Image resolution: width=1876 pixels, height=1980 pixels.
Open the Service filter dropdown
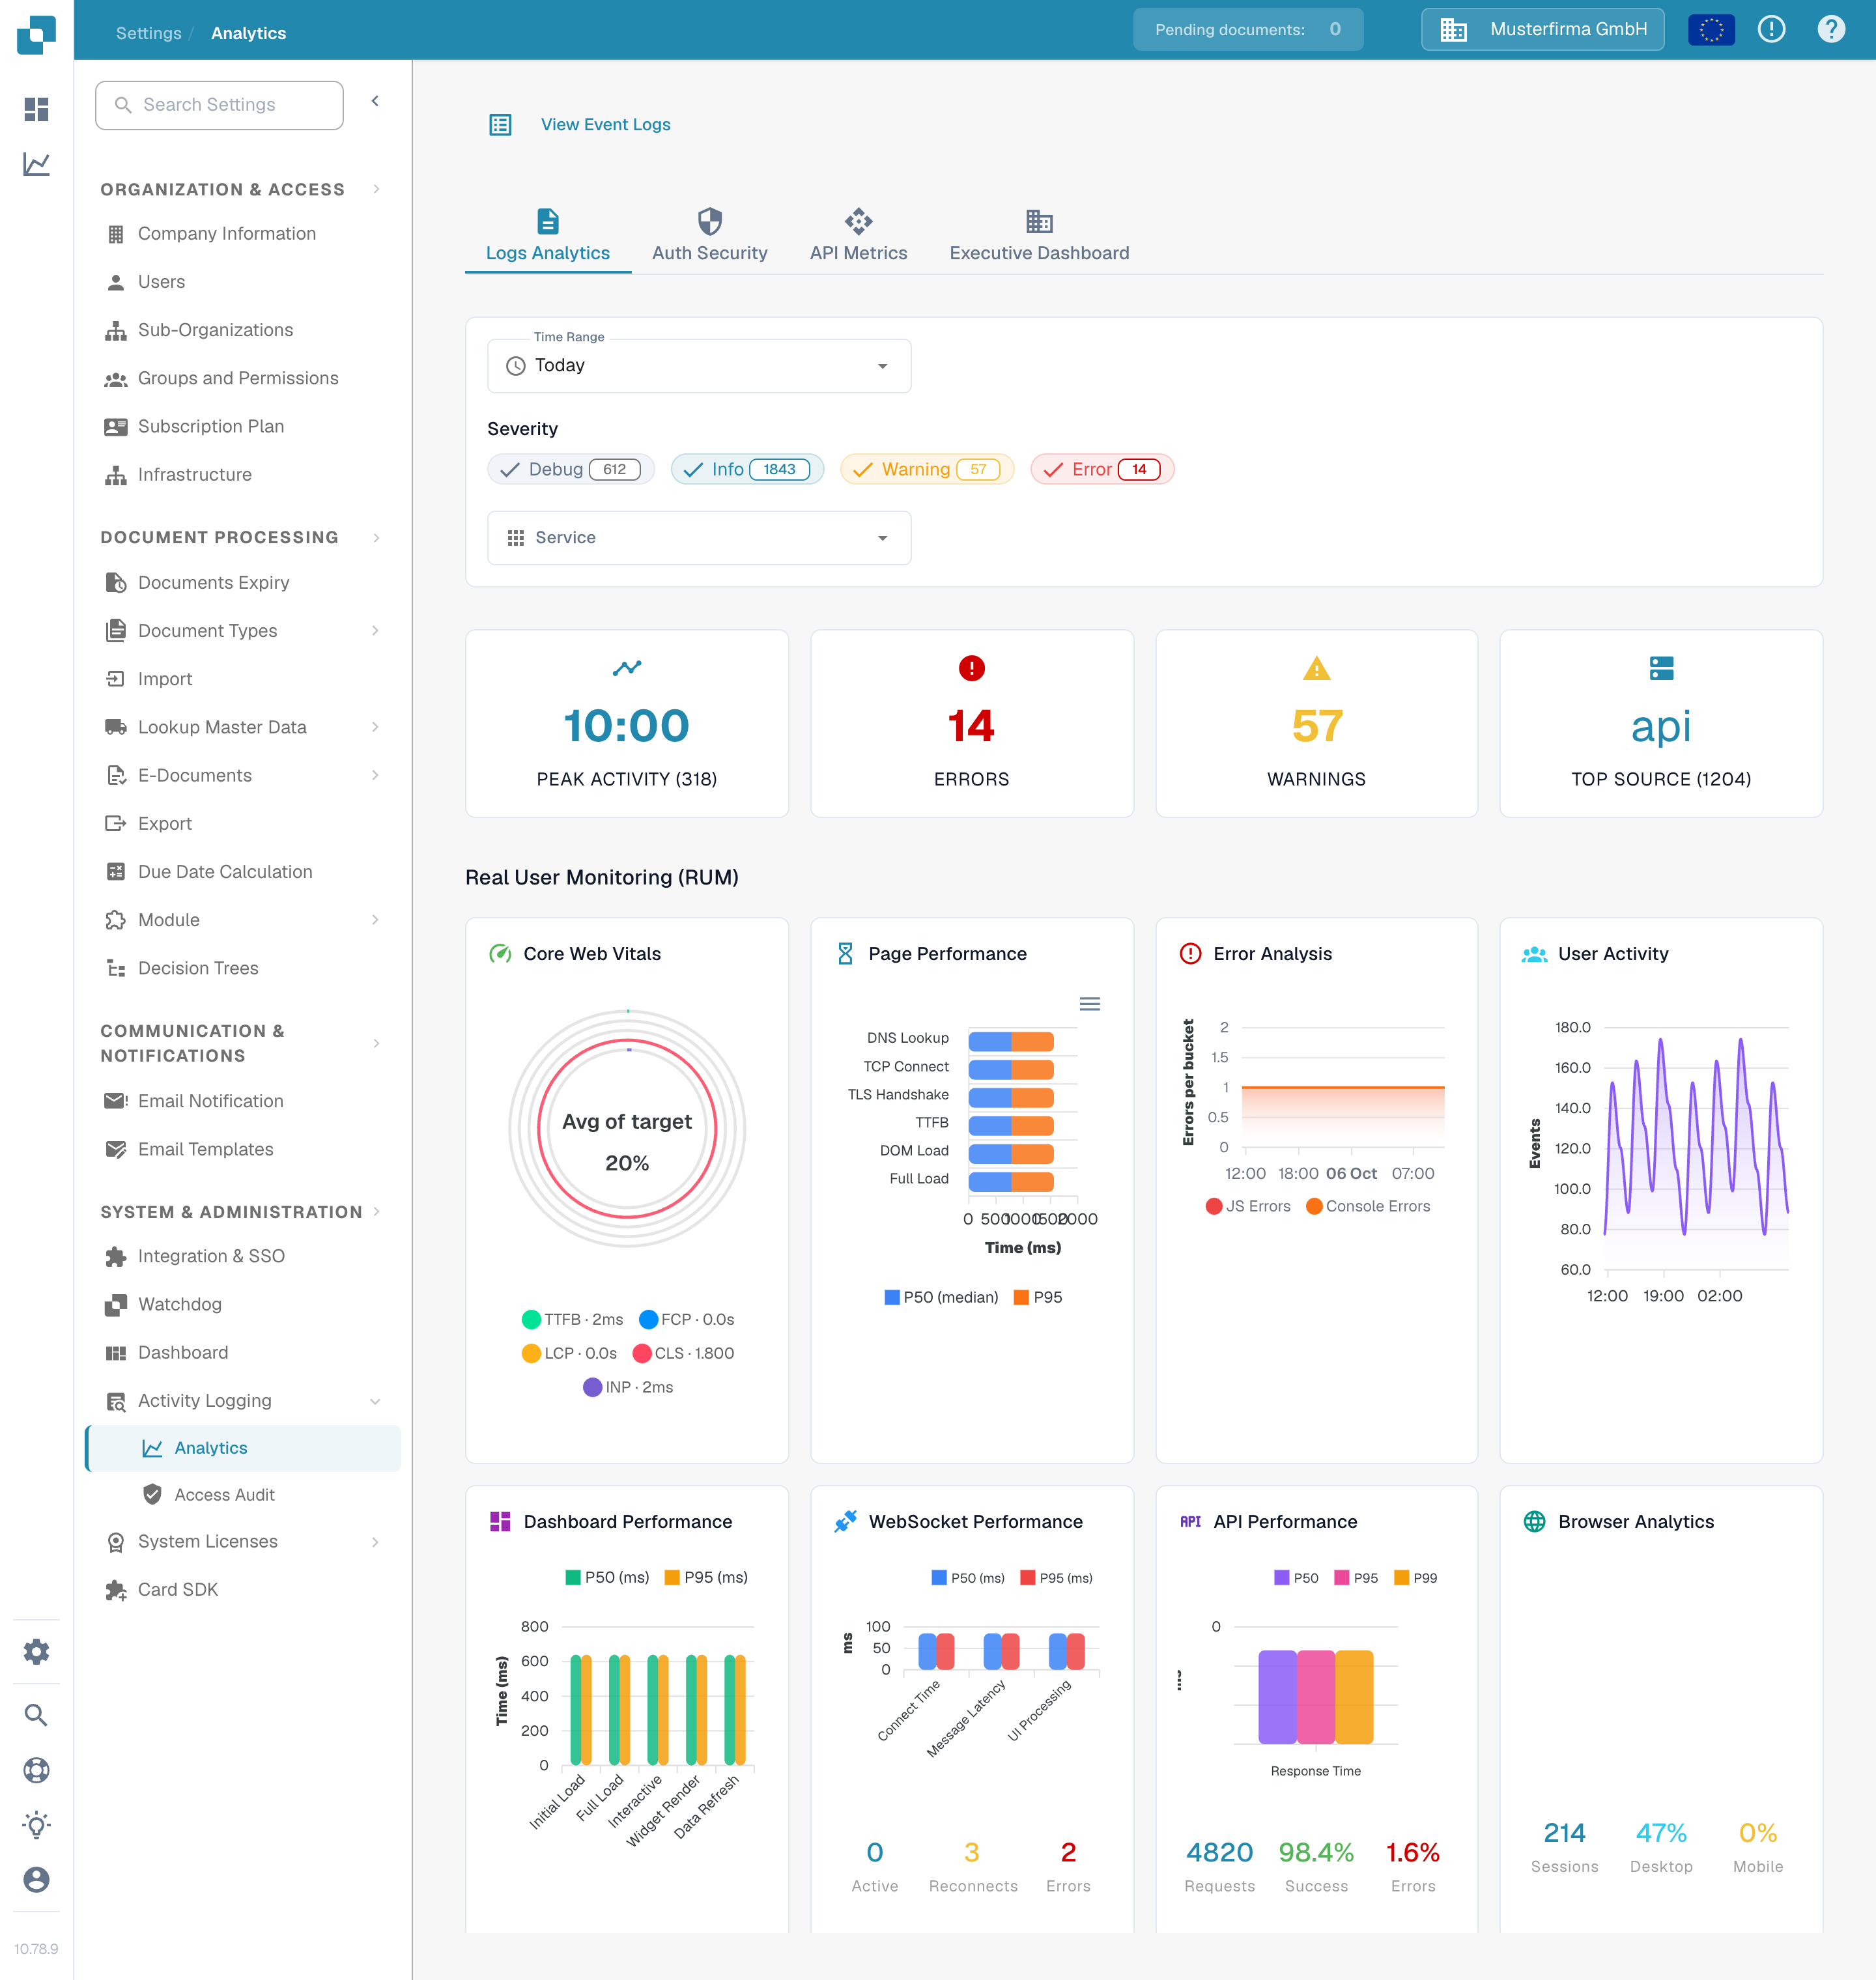coord(699,538)
